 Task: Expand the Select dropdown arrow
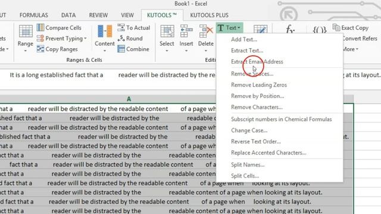pos(167,51)
